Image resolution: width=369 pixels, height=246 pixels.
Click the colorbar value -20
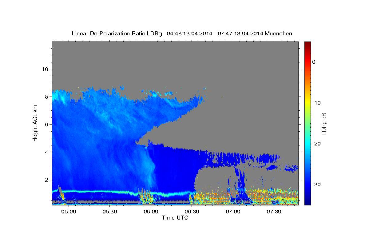317,144
